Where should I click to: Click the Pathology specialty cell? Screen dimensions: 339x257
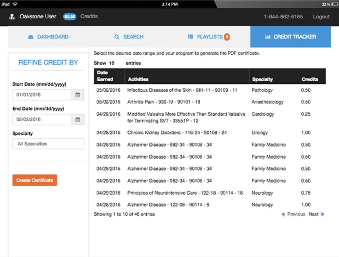click(262, 90)
